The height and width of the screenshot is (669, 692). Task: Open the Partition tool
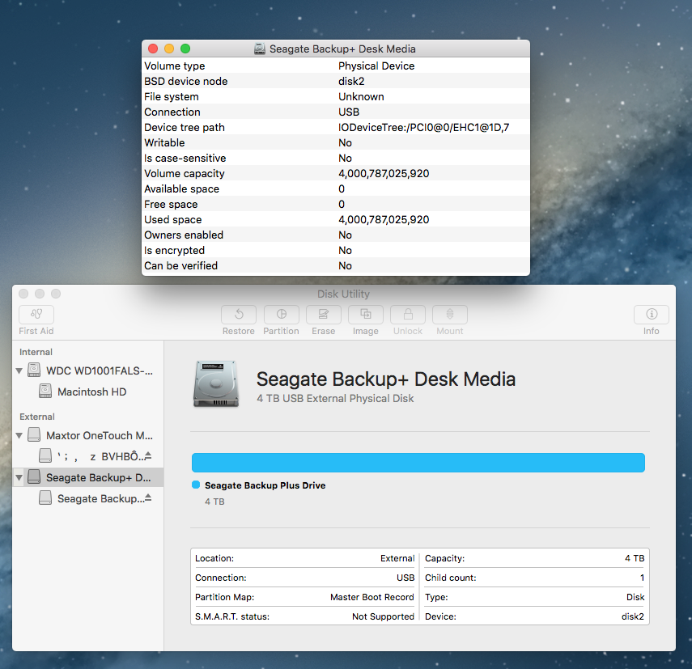pos(281,315)
